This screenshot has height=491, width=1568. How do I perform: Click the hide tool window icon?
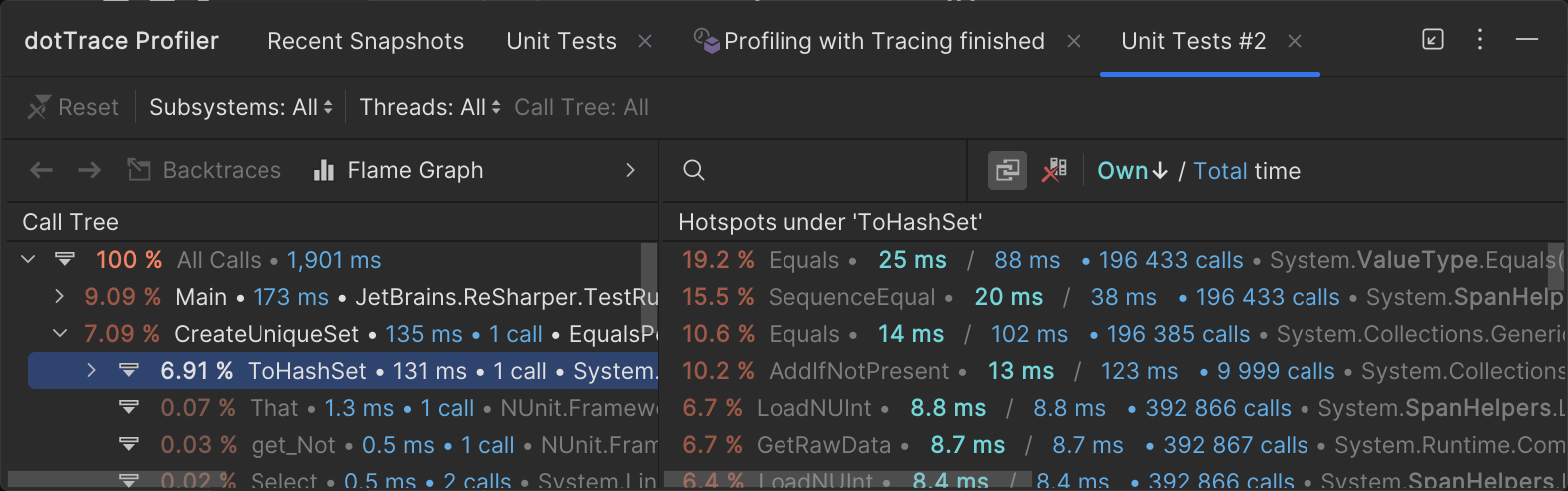point(1527,40)
